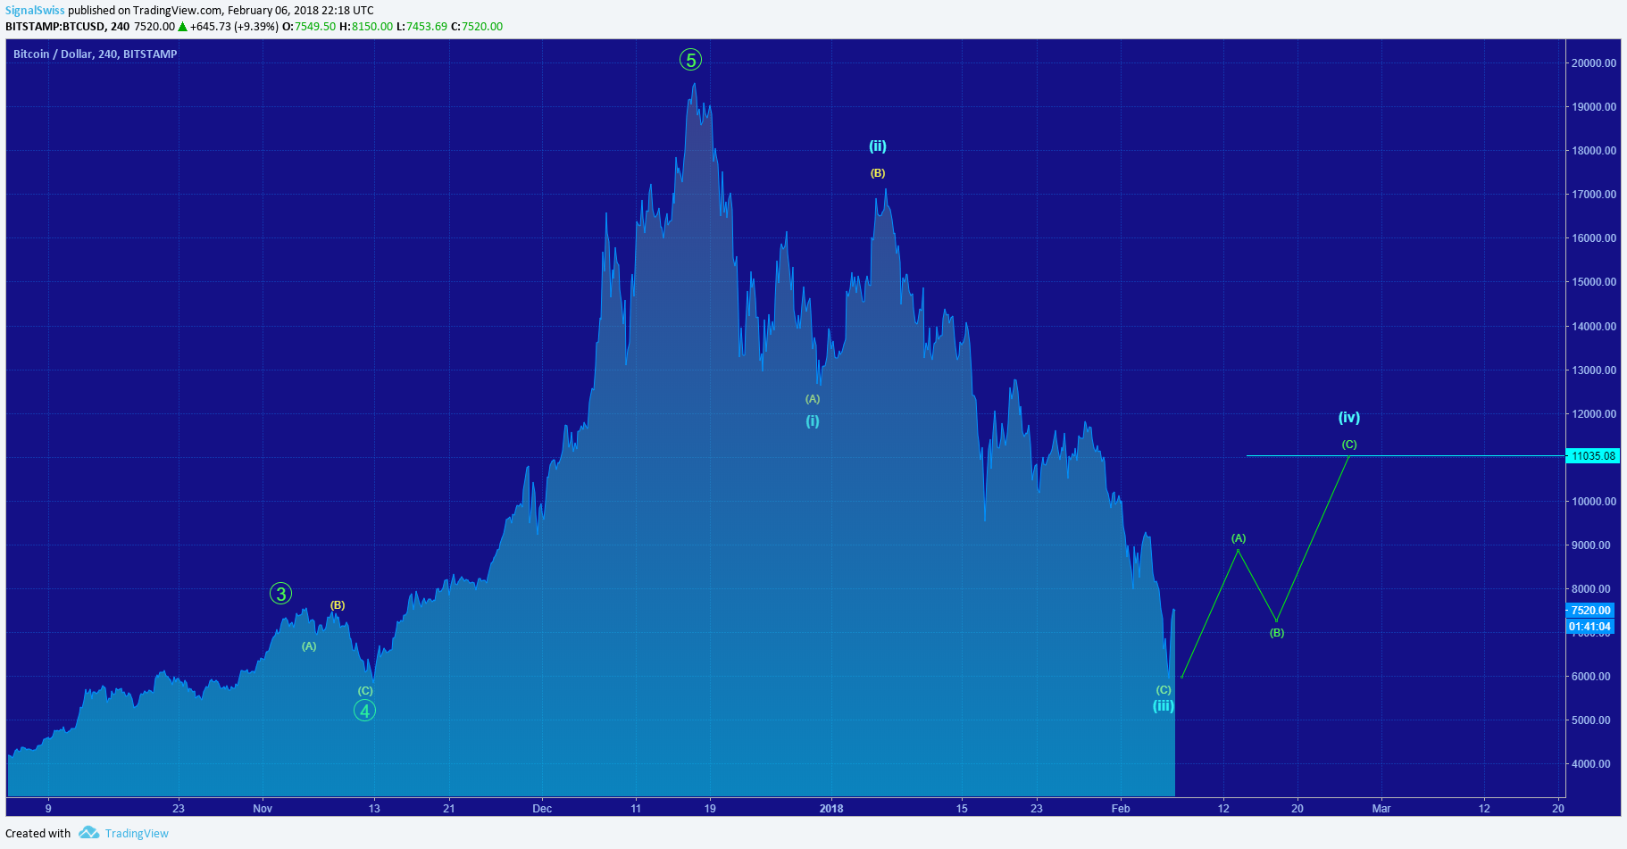
Task: Click the 01:41:04 bar countdown tag
Action: click(x=1590, y=627)
